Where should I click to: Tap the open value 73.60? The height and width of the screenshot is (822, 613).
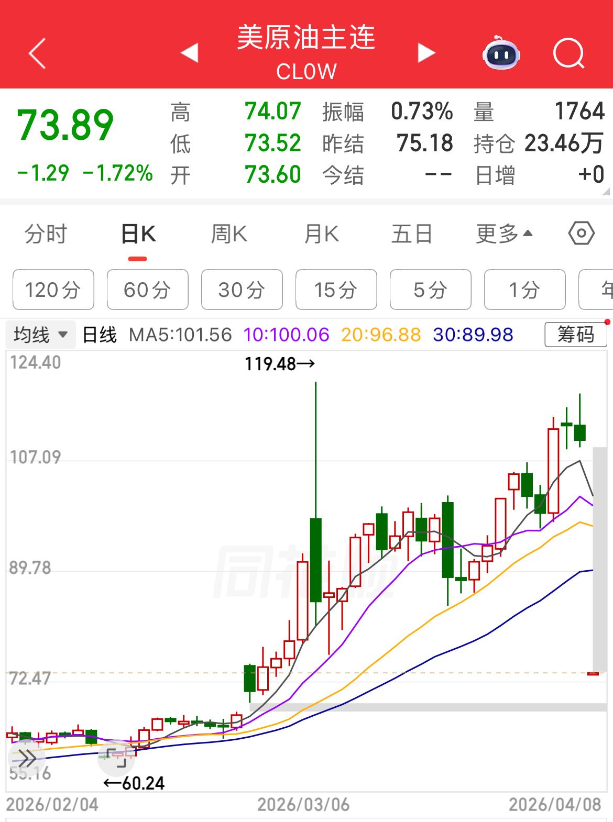pyautogui.click(x=273, y=174)
